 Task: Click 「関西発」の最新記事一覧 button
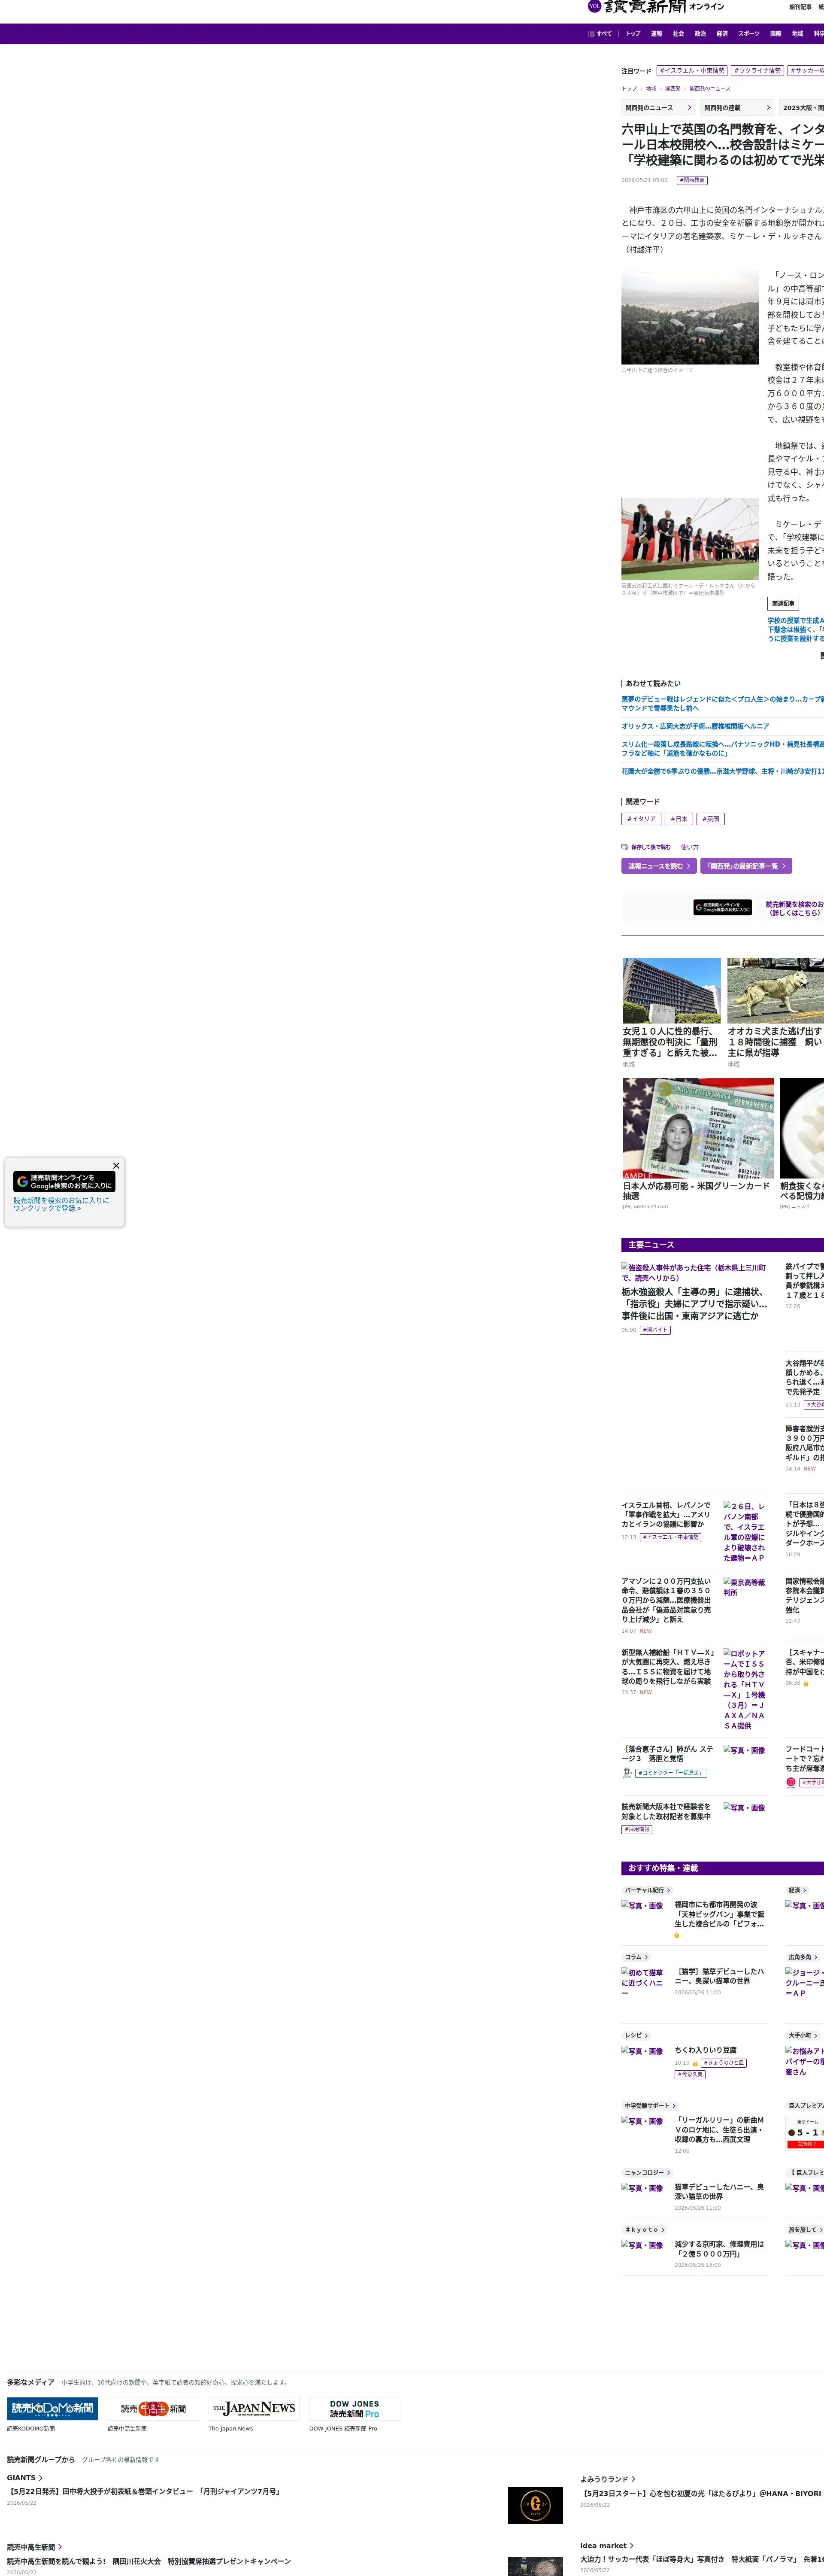pos(746,866)
